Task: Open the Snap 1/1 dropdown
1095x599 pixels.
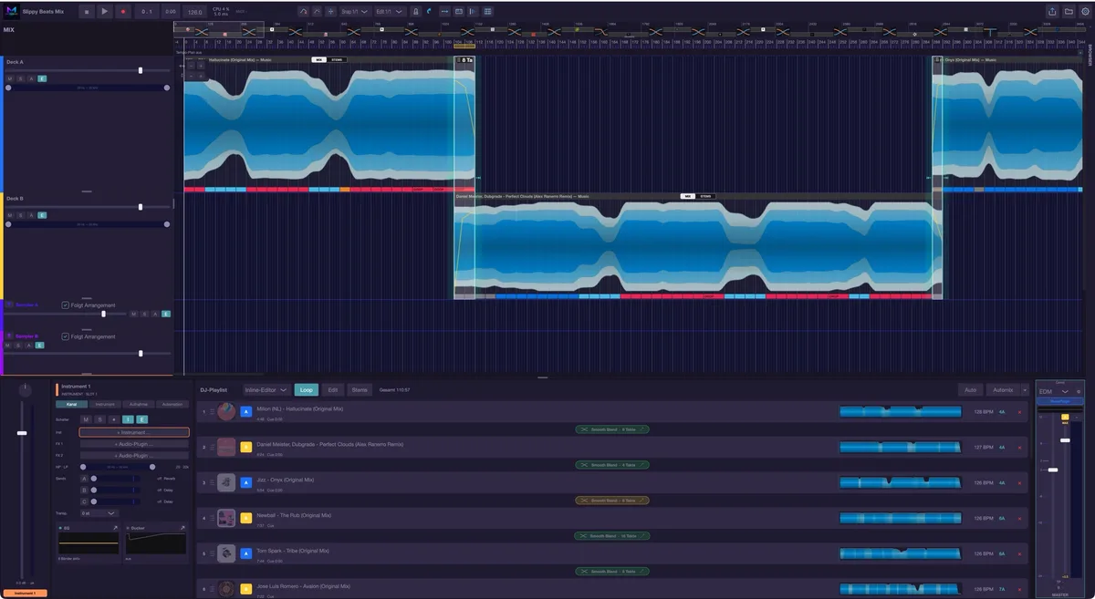Action: tap(354, 12)
